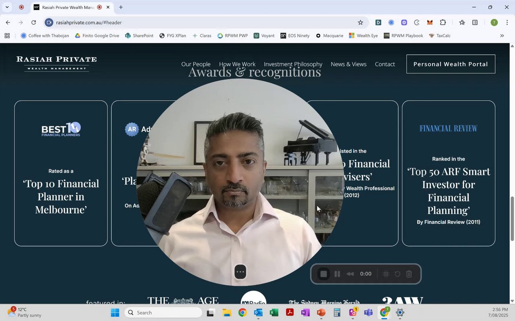This screenshot has width=515, height=321.
Task: Open the EOS Ninety bookmark
Action: click(x=295, y=36)
